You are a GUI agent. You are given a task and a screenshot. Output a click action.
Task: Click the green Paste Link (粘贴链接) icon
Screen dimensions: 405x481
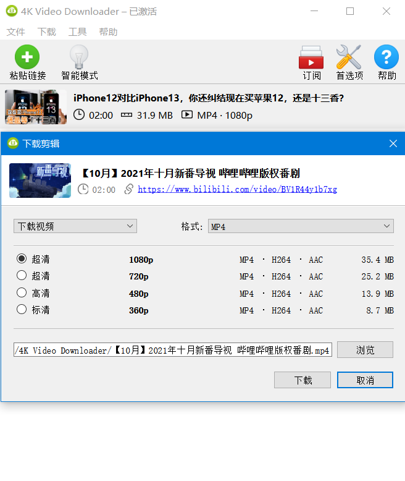(27, 57)
